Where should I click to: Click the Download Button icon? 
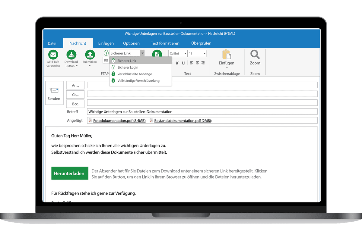click(71, 55)
